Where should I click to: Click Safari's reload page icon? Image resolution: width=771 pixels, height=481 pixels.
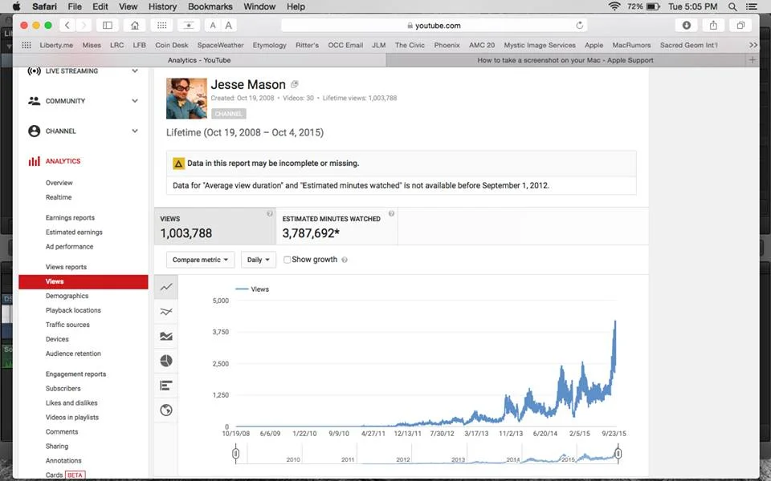coord(579,25)
